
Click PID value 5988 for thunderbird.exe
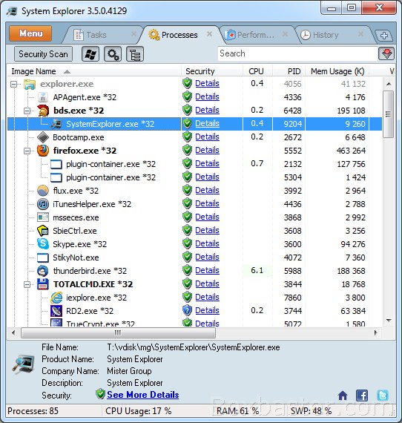coord(292,271)
